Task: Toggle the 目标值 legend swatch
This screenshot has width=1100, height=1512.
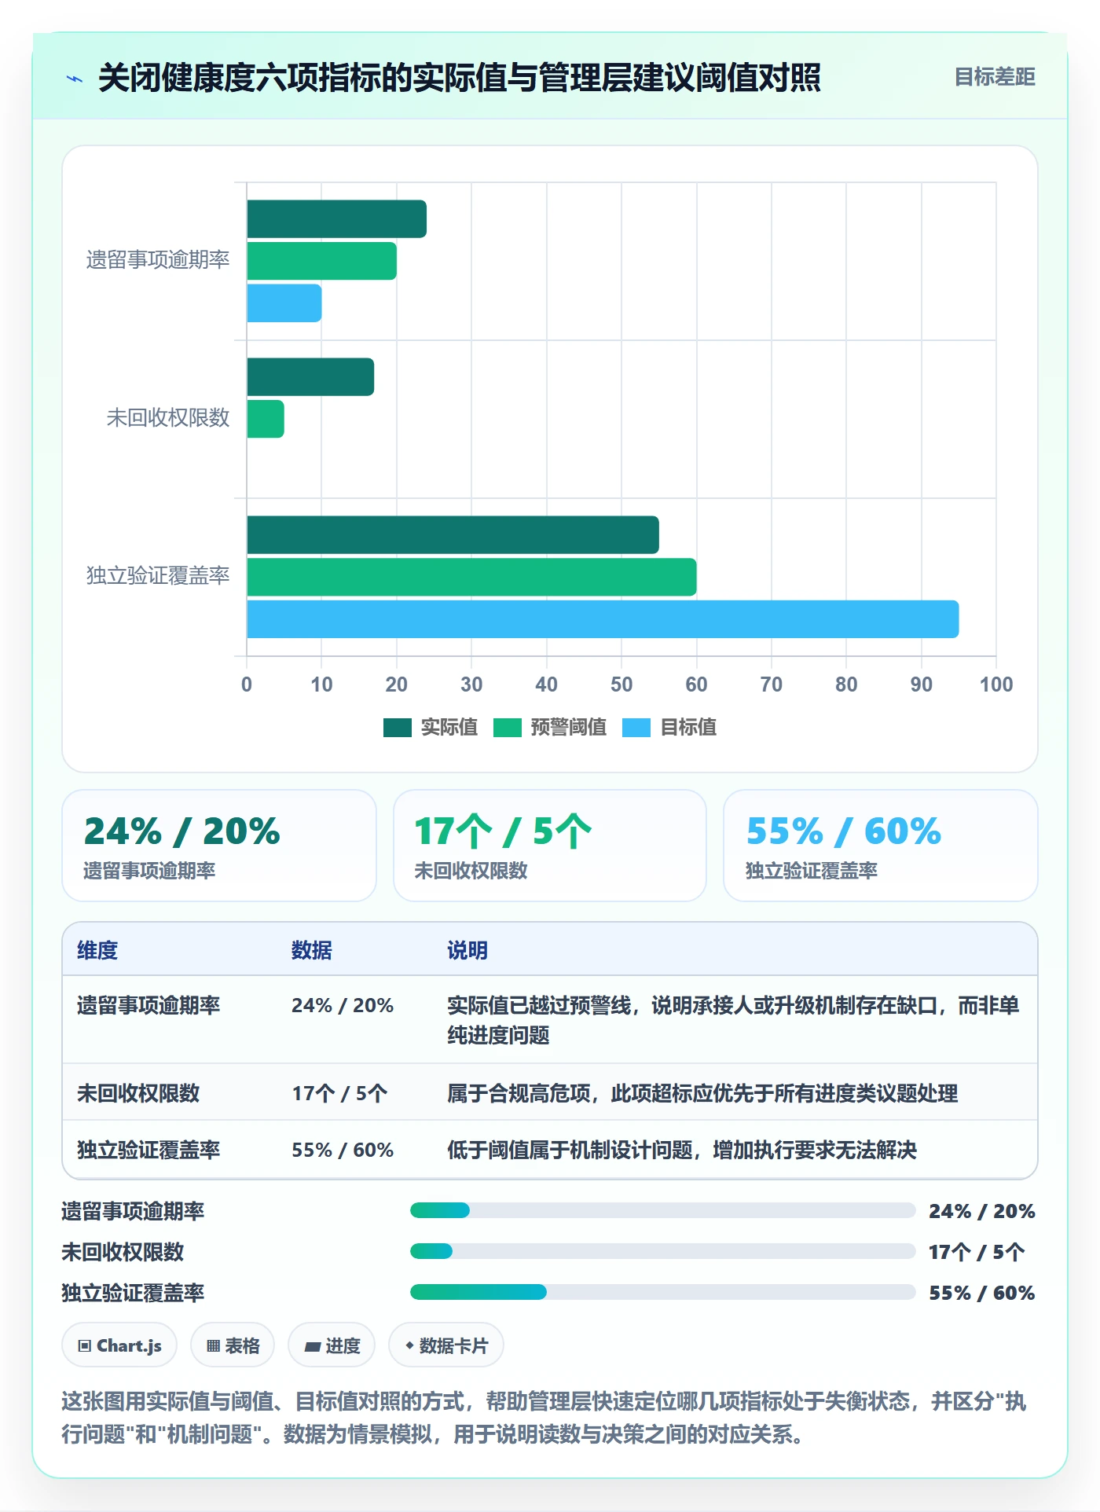Action: click(x=636, y=728)
